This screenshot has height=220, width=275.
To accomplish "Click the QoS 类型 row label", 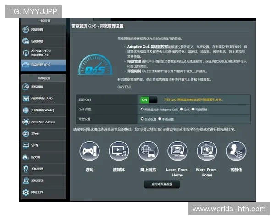I will tap(85, 110).
